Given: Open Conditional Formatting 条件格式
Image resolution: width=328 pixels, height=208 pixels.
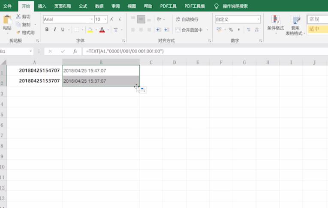Looking at the screenshot, I should pyautogui.click(x=276, y=25).
